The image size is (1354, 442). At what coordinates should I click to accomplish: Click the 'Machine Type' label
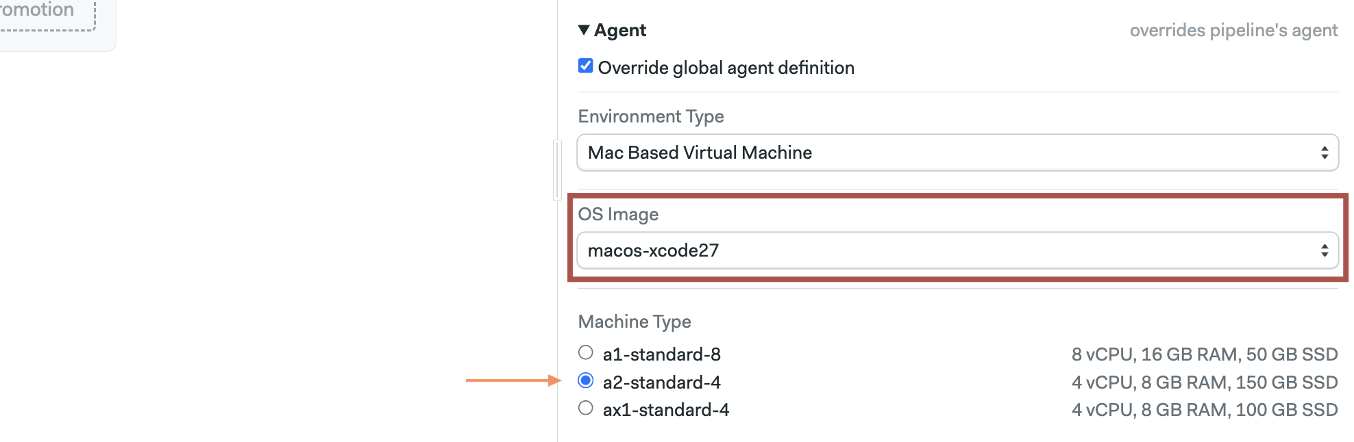pyautogui.click(x=635, y=322)
